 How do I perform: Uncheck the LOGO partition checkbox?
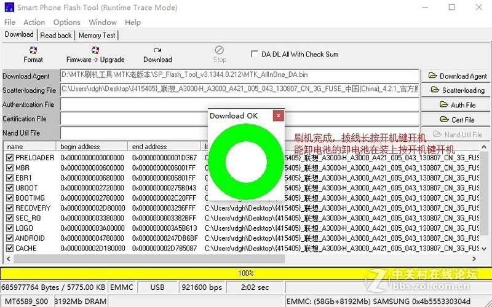click(x=9, y=228)
